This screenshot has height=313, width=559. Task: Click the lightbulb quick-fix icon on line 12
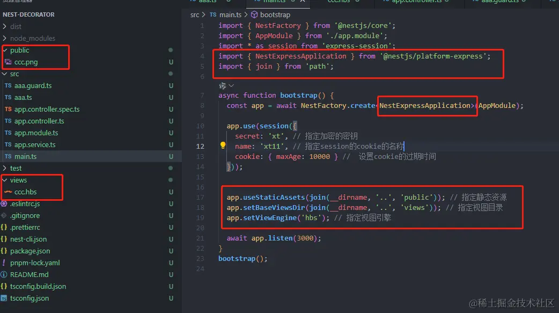223,145
